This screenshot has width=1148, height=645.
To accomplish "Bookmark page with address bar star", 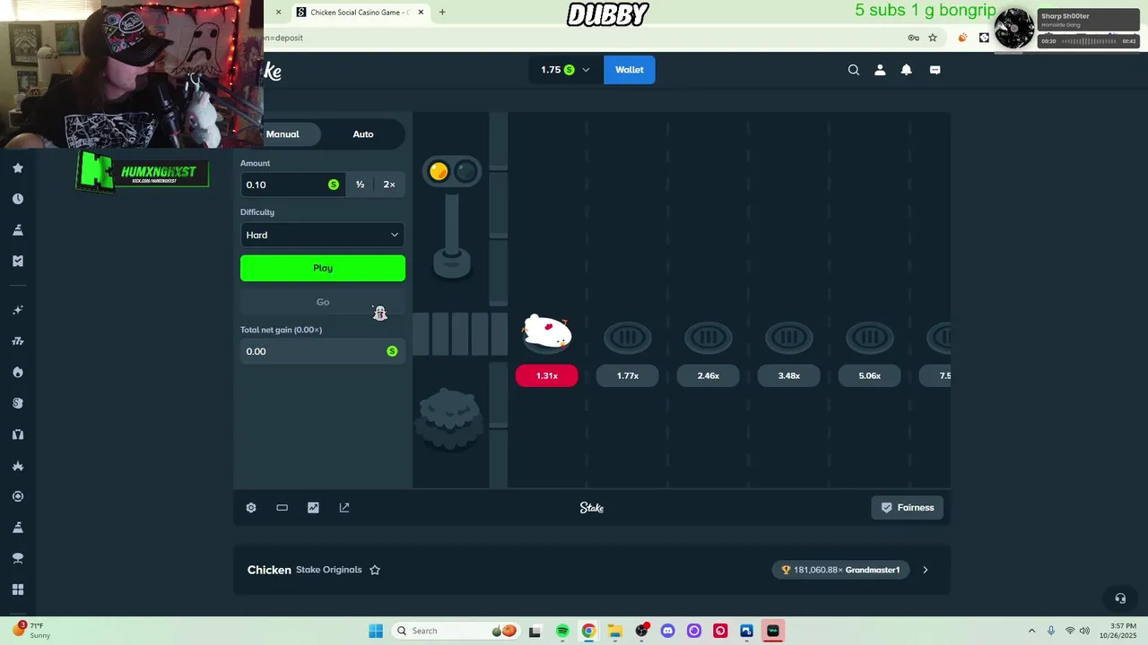I will coord(933,38).
